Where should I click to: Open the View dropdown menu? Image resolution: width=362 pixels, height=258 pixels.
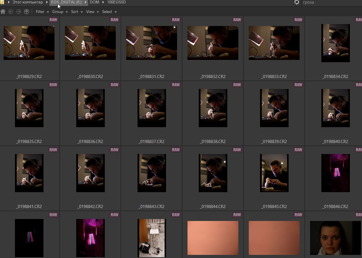point(92,12)
